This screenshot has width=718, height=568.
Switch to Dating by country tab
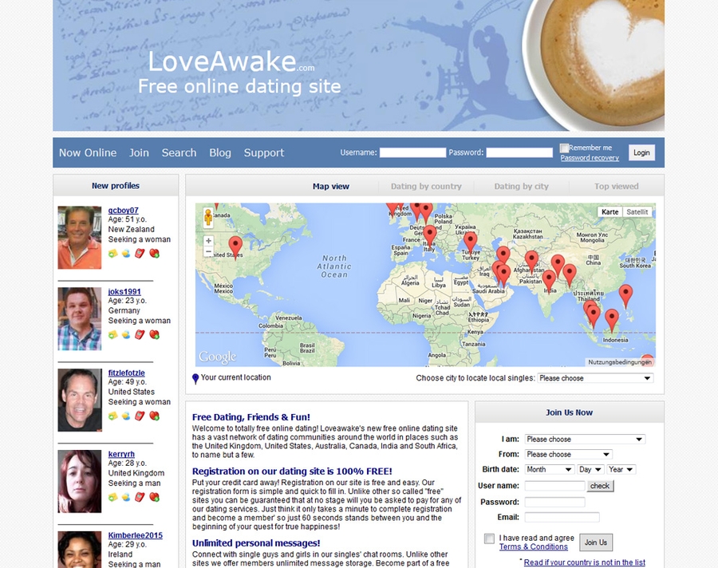(x=426, y=186)
